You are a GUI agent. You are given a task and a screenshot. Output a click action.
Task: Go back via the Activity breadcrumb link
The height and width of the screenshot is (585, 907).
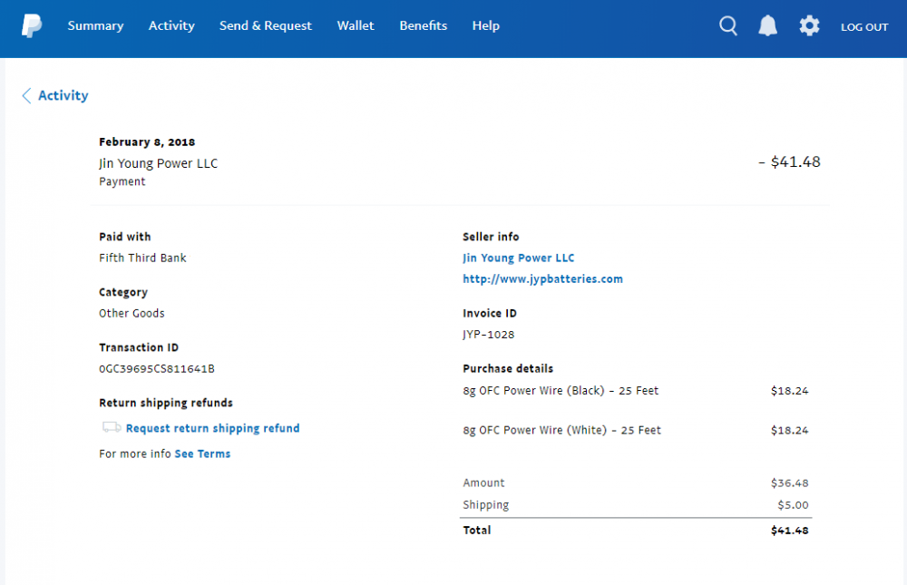pos(63,95)
